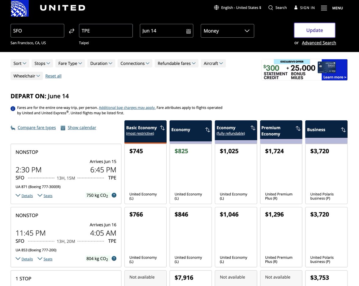Select $1,724 Premium Economy fare
This screenshot has height=286, width=359.
coord(281,174)
